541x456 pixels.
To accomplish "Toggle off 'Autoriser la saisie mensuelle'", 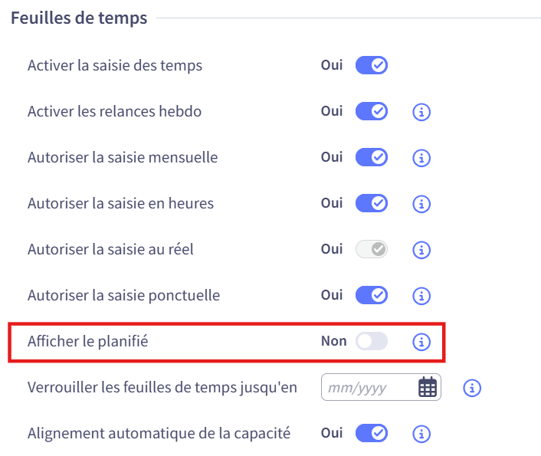I will [x=372, y=158].
